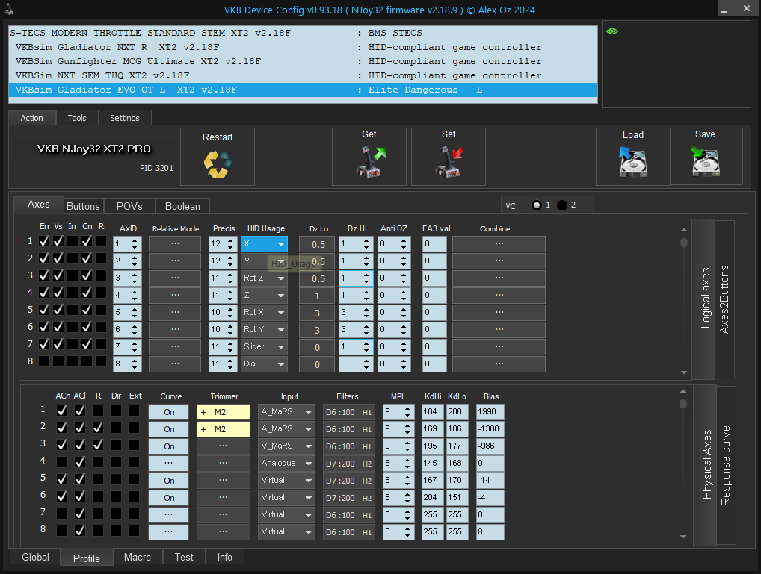Click the Set configuration joystick icon

pos(450,161)
